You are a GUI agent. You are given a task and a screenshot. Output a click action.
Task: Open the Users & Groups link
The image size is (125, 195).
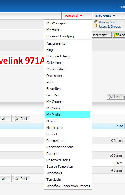tap(110, 27)
